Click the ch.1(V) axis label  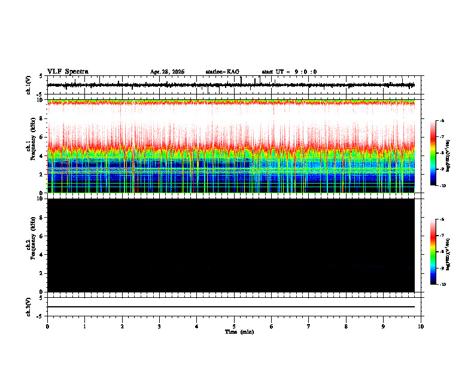point(28,85)
